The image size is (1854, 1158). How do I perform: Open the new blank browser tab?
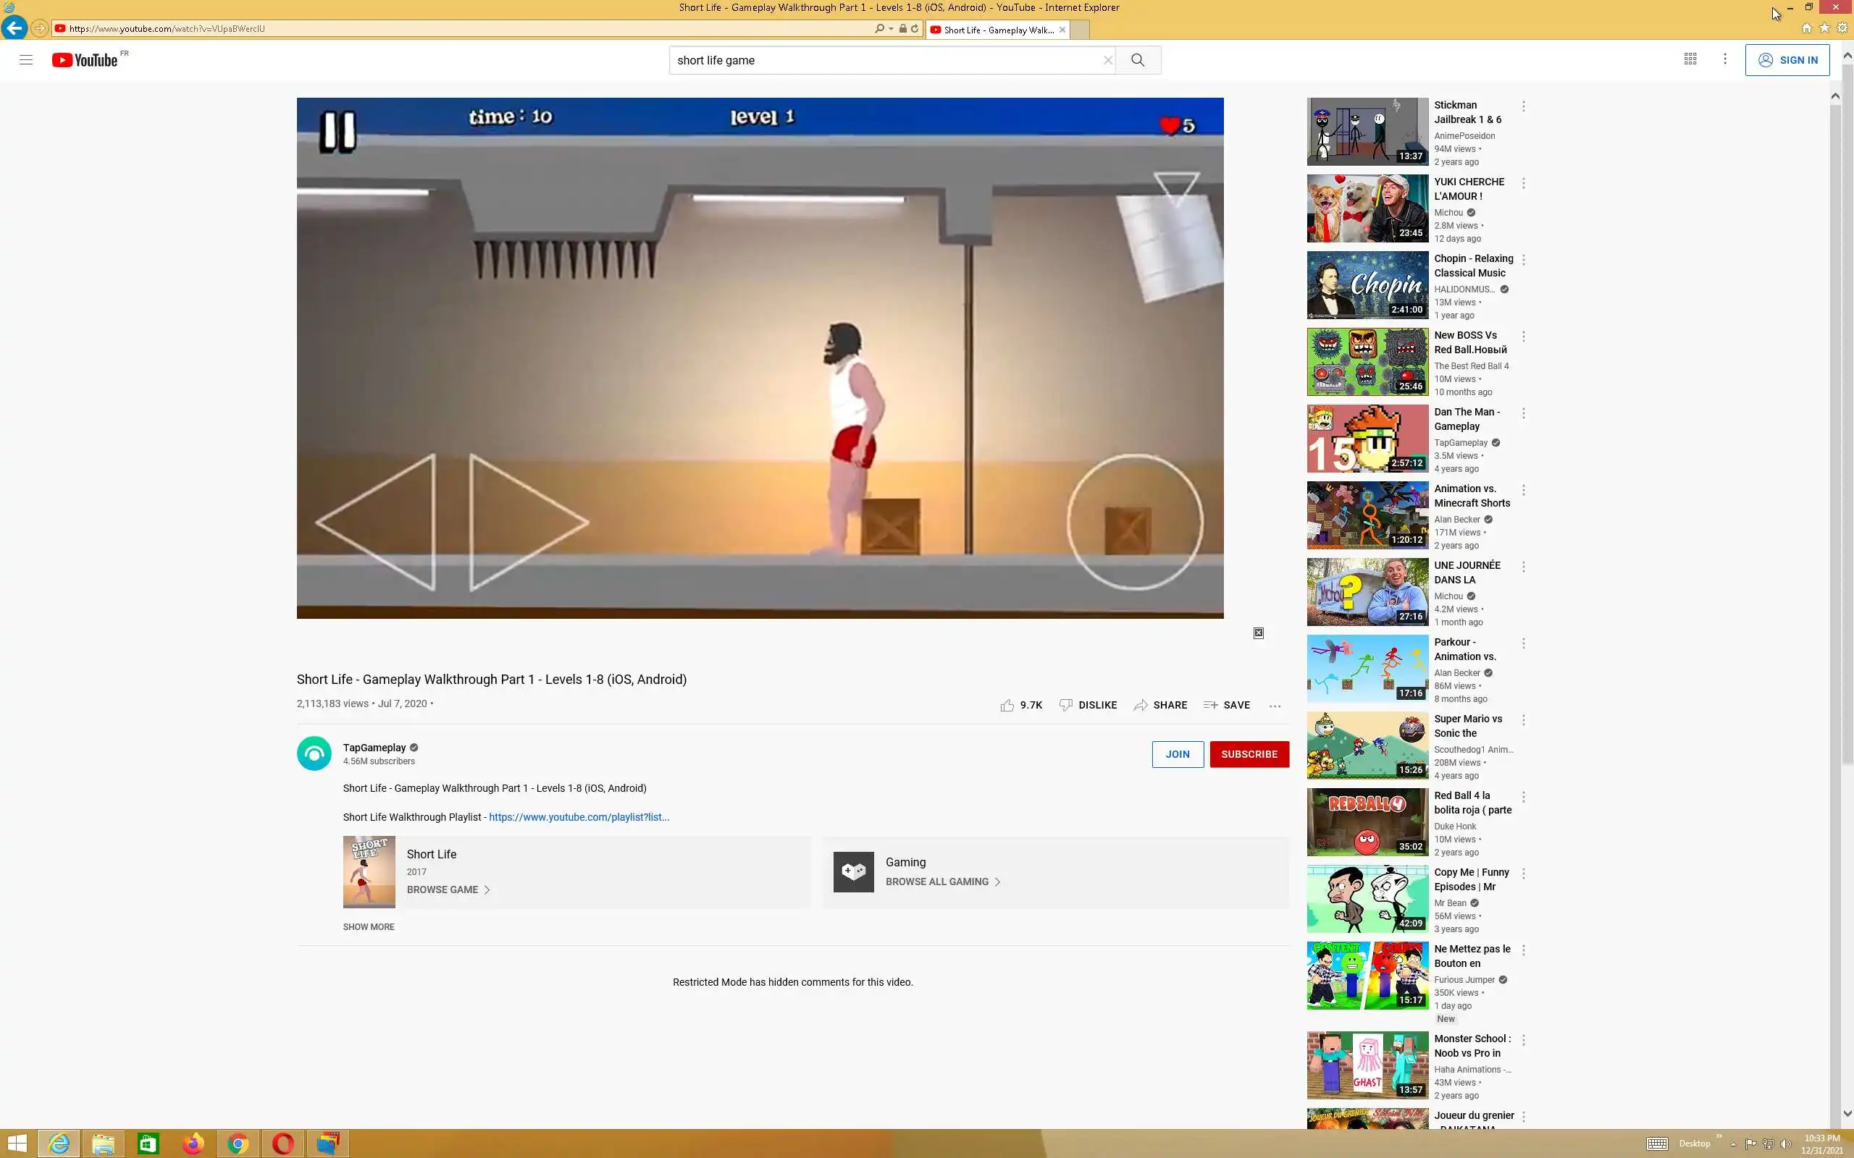point(1078,30)
